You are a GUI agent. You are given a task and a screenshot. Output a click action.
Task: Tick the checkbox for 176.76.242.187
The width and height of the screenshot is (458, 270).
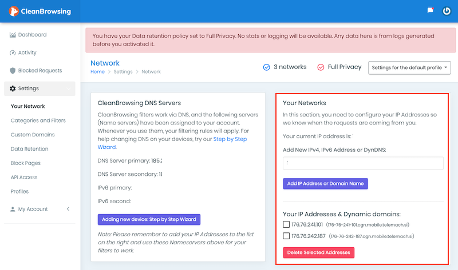click(286, 236)
